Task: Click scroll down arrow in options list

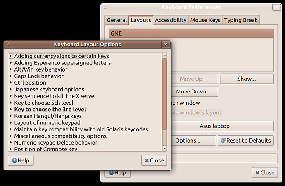Action: [x=164, y=148]
